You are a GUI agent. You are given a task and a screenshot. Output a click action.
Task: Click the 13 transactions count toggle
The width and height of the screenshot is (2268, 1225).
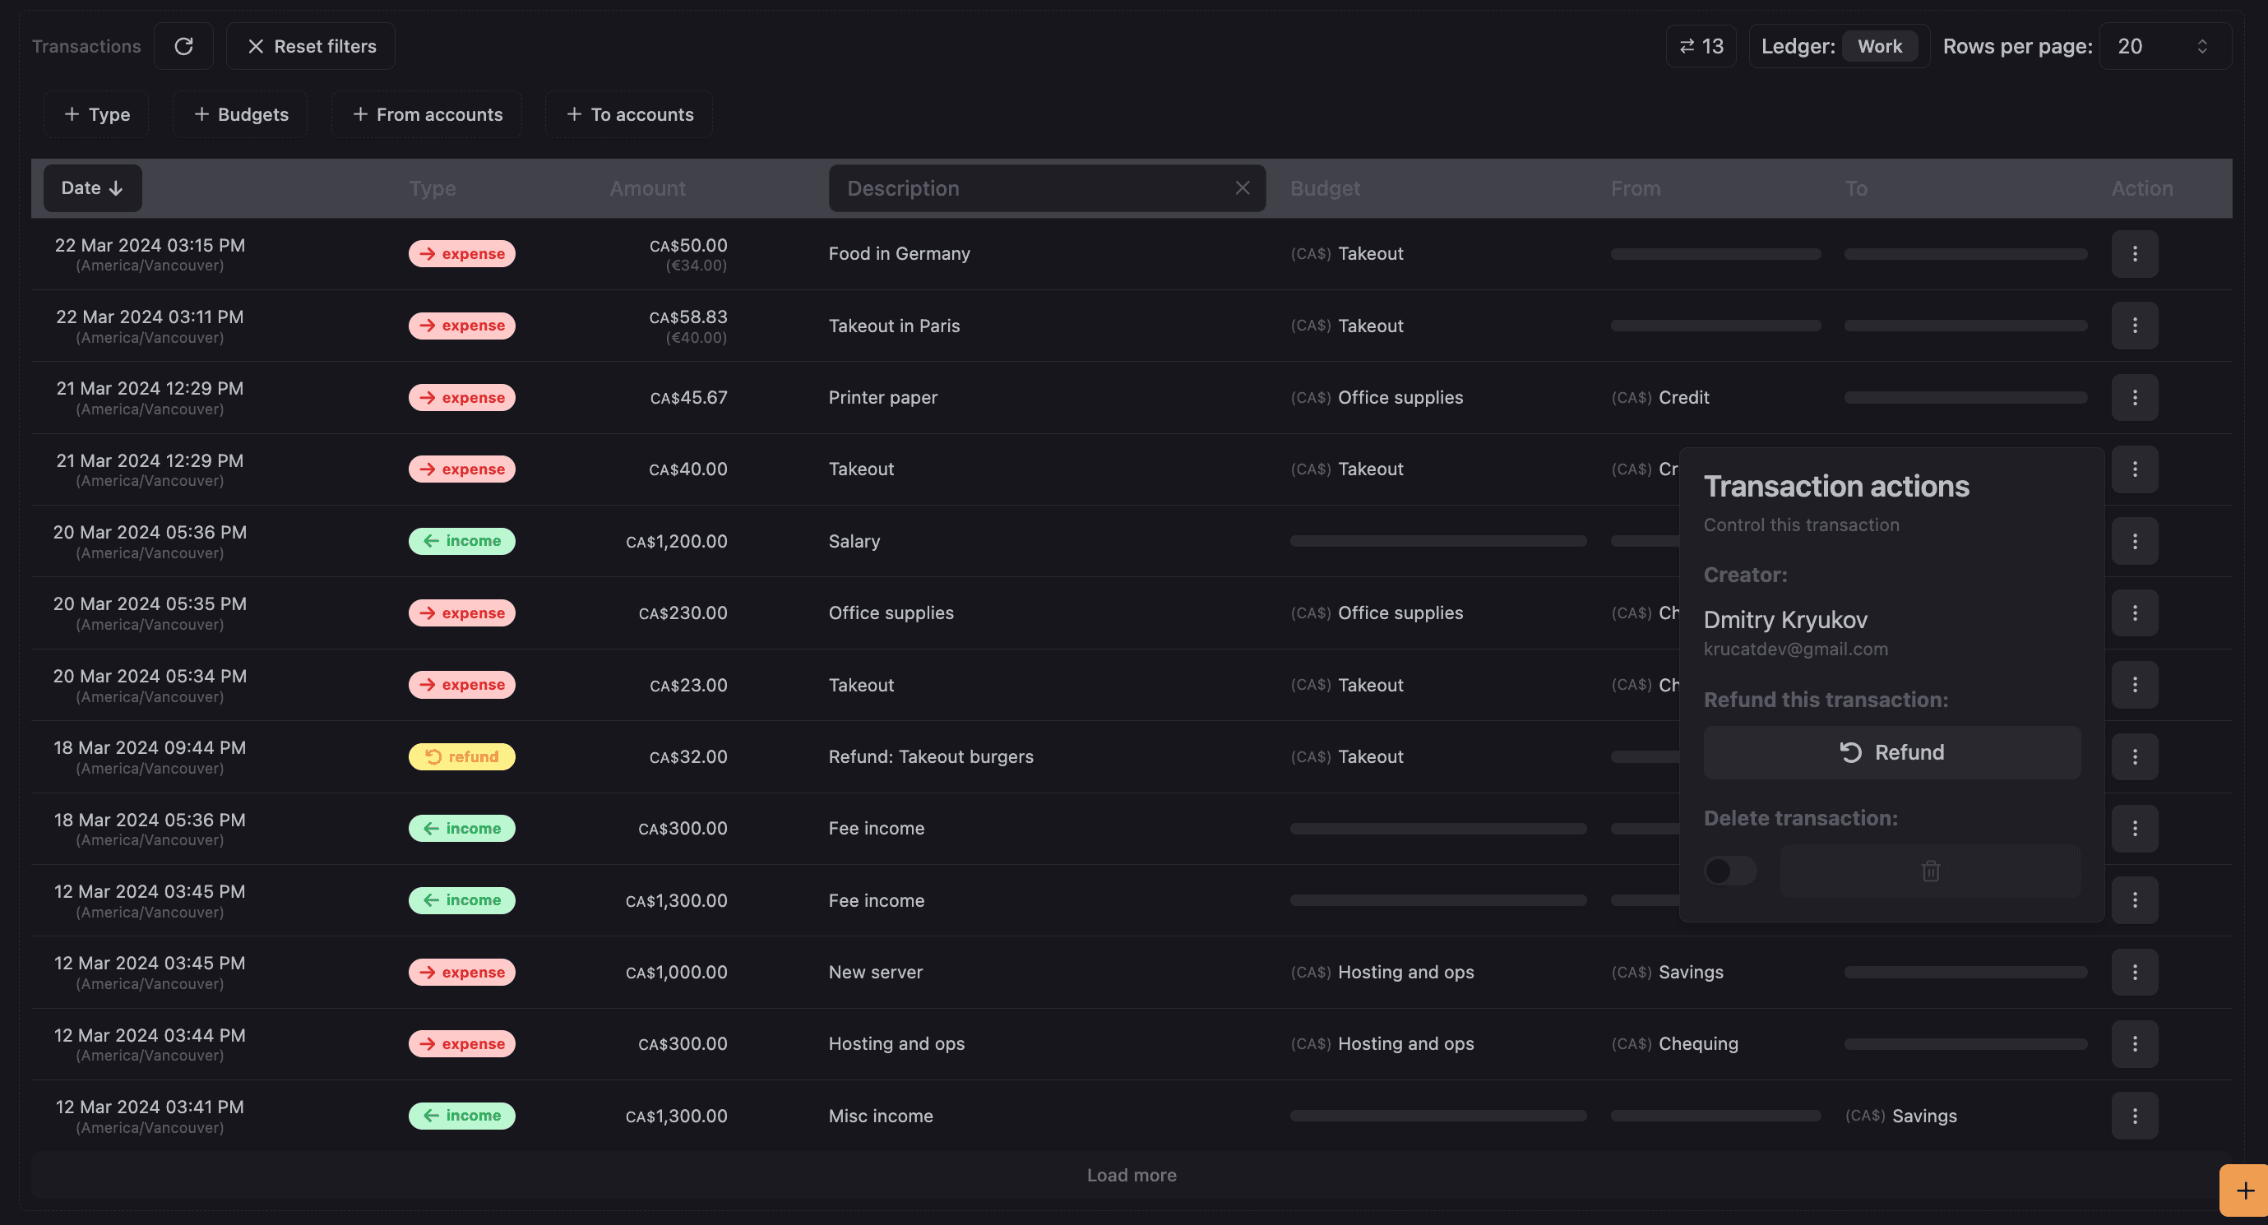[1700, 46]
